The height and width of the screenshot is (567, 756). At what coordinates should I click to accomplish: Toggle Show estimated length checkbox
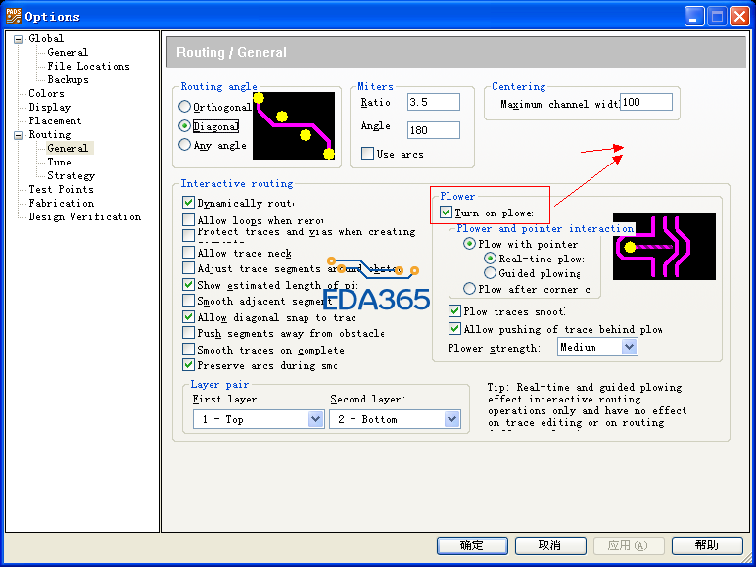tap(189, 285)
